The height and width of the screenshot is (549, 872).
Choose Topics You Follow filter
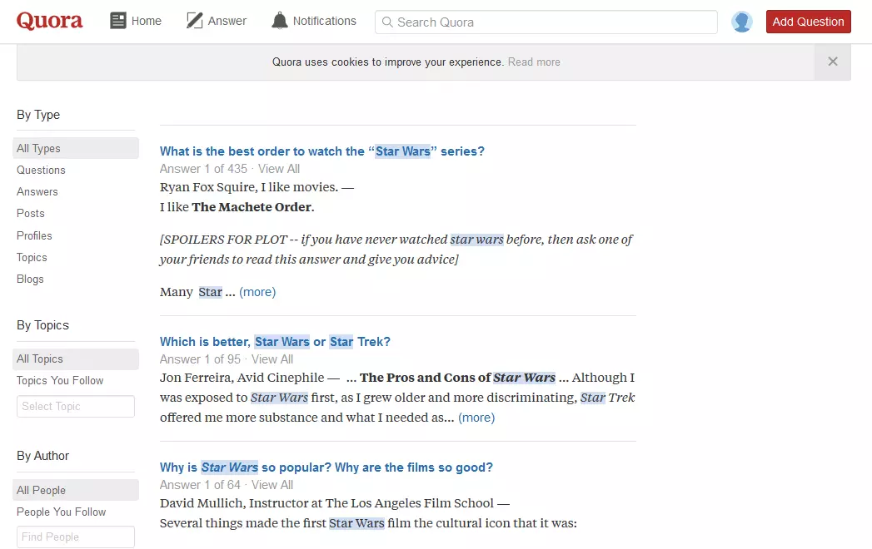point(60,381)
